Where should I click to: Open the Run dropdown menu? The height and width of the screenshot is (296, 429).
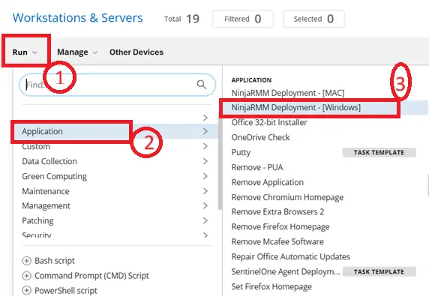[25, 52]
